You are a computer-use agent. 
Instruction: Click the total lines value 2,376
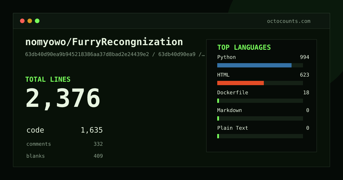tap(63, 98)
